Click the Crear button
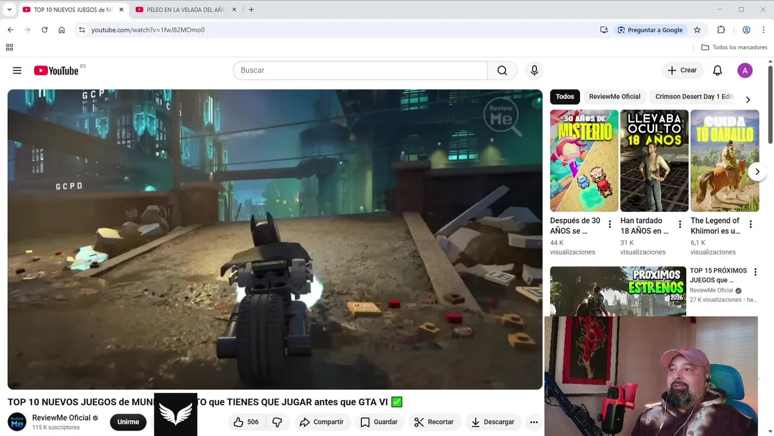This screenshot has width=774, height=436. (682, 70)
